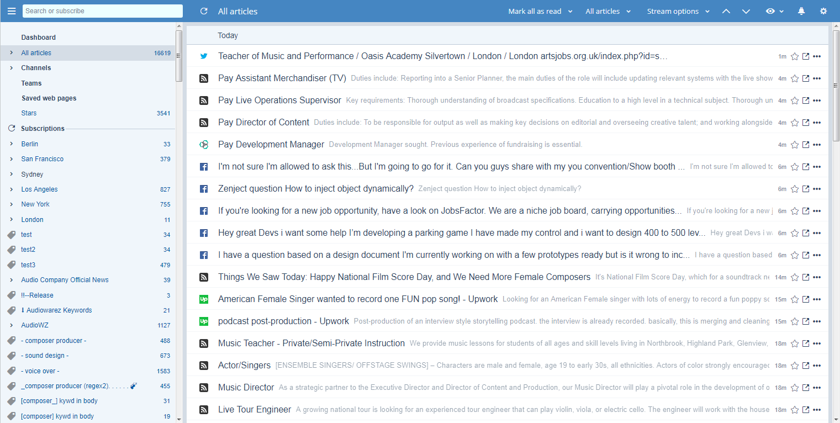Click Upwork icon on podcast post-production row
Image resolution: width=840 pixels, height=423 pixels.
coord(204,321)
